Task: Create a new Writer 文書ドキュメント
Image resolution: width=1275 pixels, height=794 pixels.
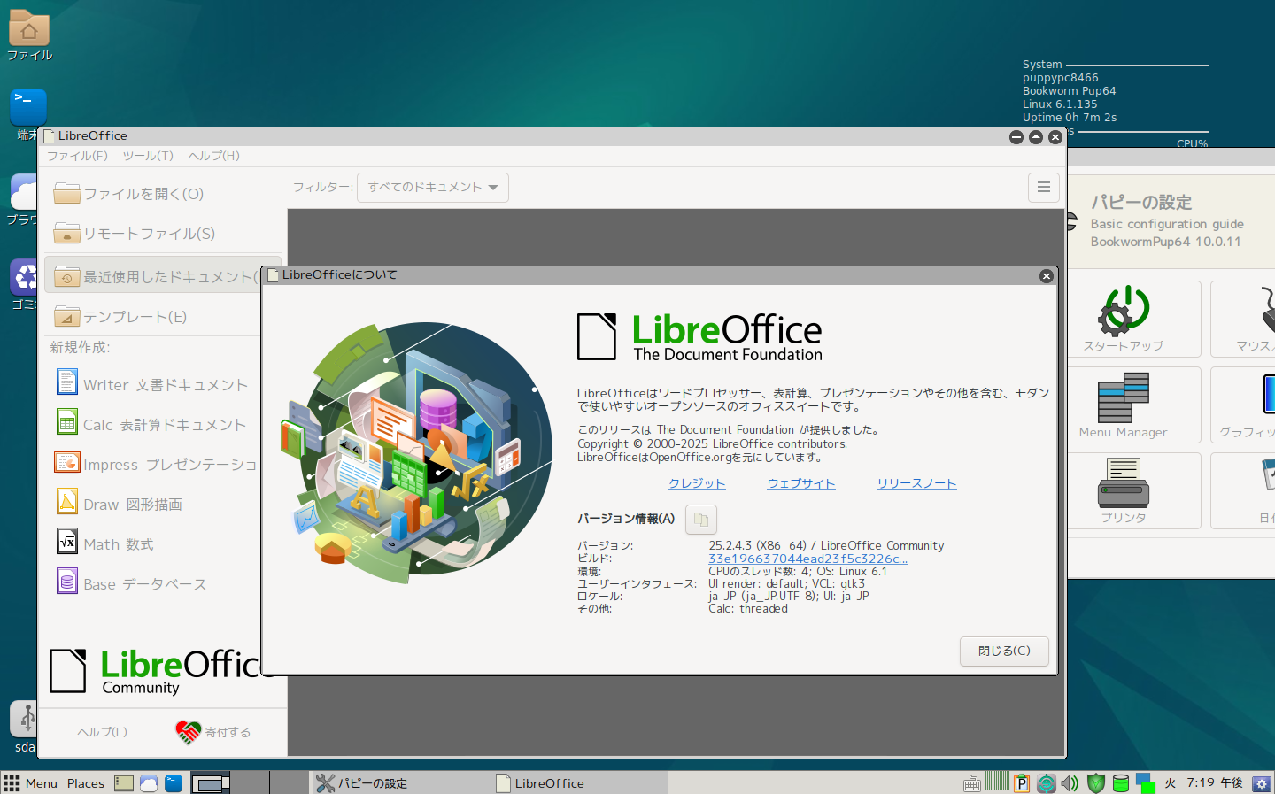Action: pyautogui.click(x=152, y=384)
